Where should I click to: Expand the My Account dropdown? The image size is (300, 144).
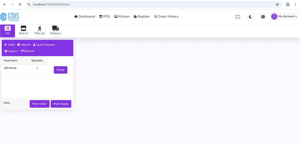click(x=284, y=16)
